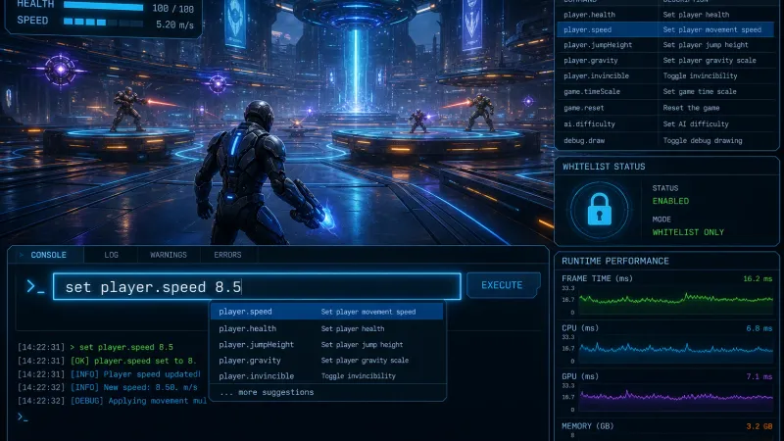Image resolution: width=784 pixels, height=441 pixels.
Task: Click WHITELIST ONLY mode value
Action: pos(688,232)
